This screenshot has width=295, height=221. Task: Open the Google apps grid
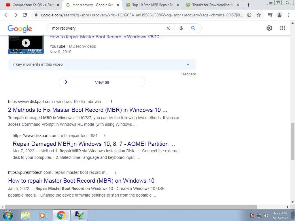282,28
